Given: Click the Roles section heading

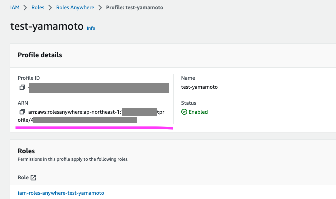Looking at the screenshot, I should pos(26,151).
